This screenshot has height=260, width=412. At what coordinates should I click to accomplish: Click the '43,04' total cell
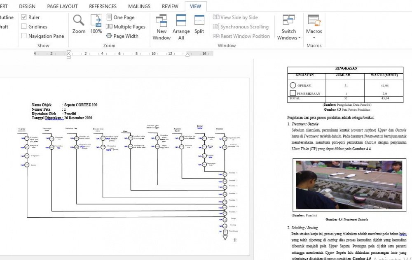point(385,98)
